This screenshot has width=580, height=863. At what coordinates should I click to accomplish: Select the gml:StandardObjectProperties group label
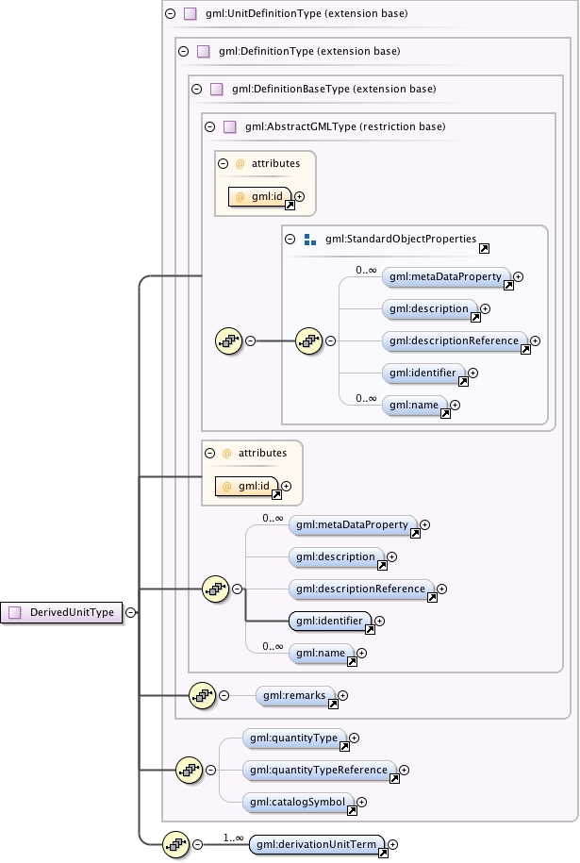[401, 239]
